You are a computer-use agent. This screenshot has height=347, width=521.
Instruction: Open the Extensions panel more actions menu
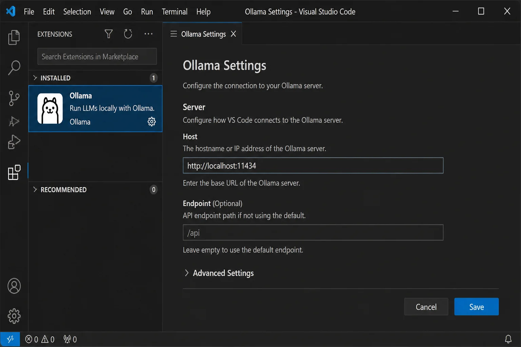pyautogui.click(x=148, y=34)
